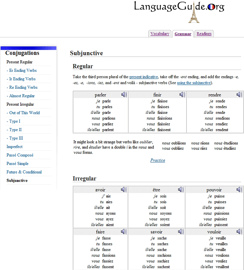Image resolution: width=244 pixels, height=270 pixels.
Task: Click the word veuillent
Action: [x=222, y=267]
